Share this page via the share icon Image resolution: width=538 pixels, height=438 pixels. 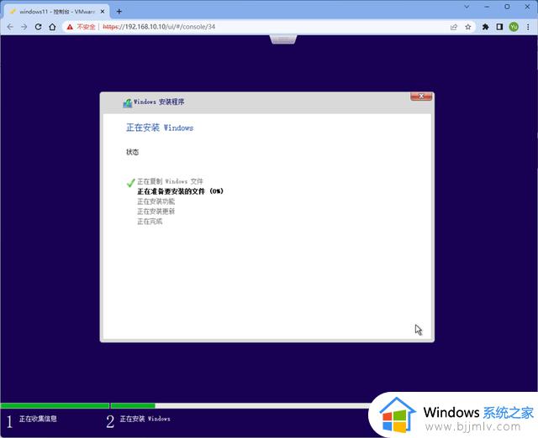454,27
